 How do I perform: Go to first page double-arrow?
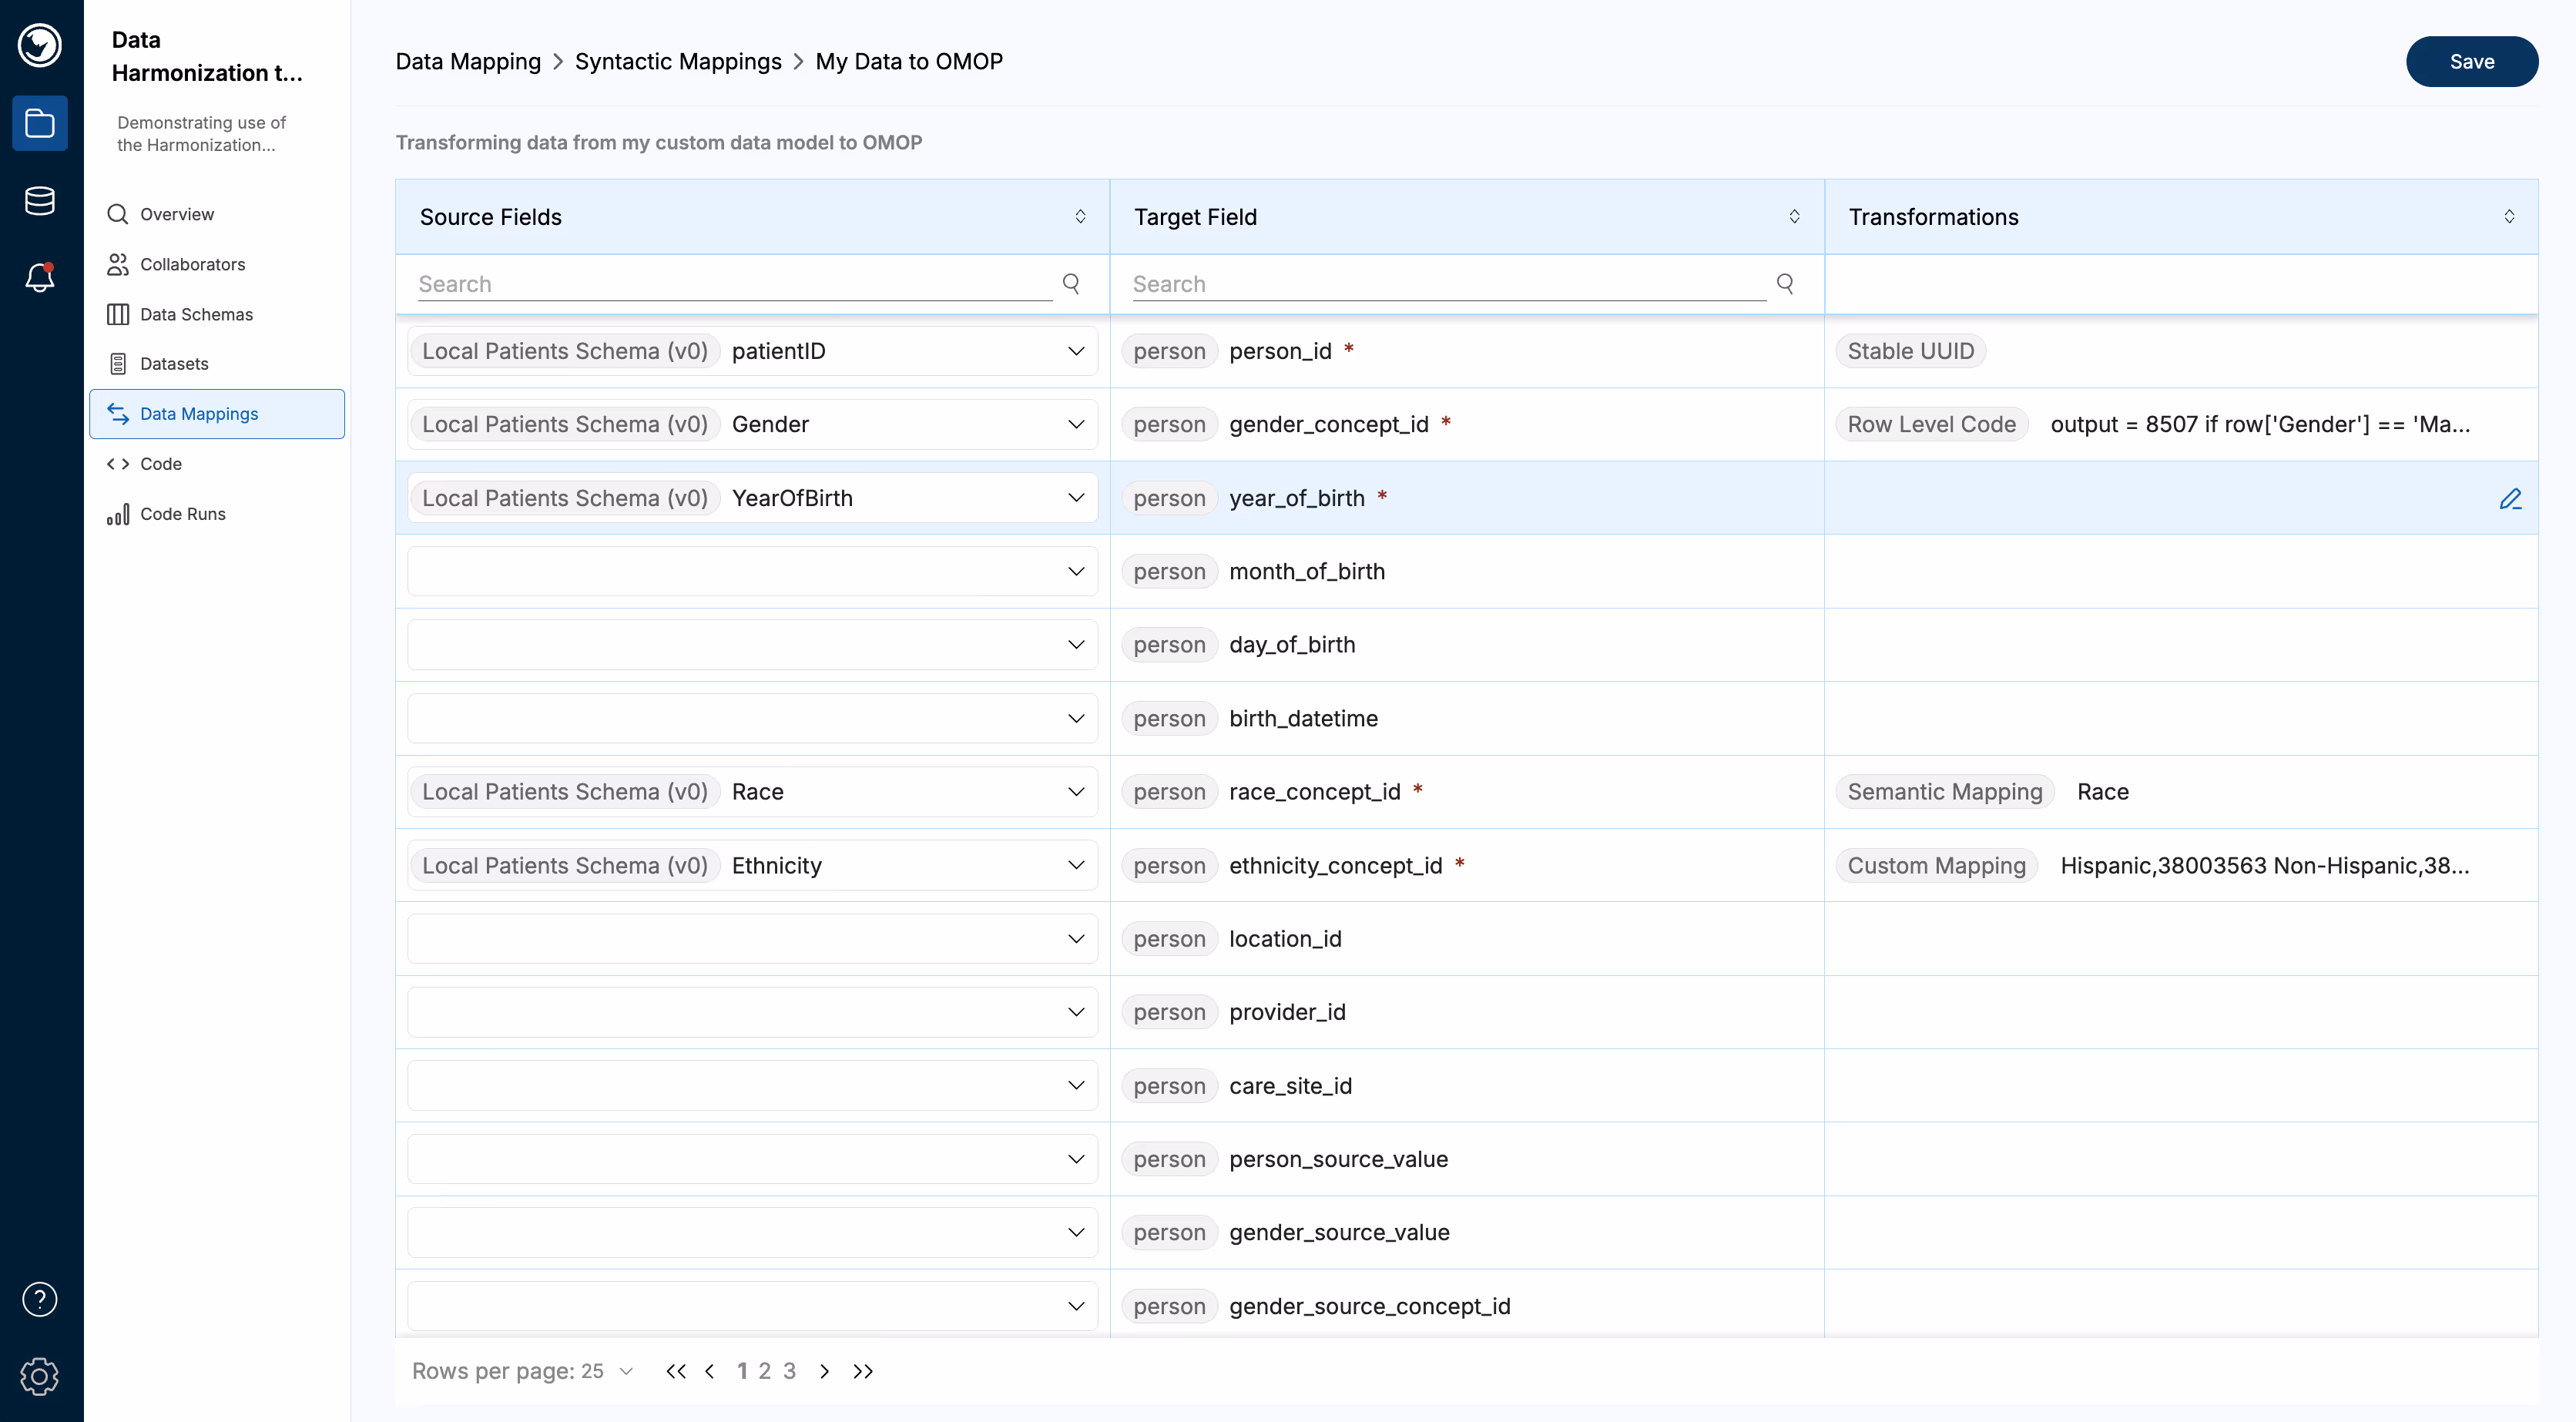(x=676, y=1371)
